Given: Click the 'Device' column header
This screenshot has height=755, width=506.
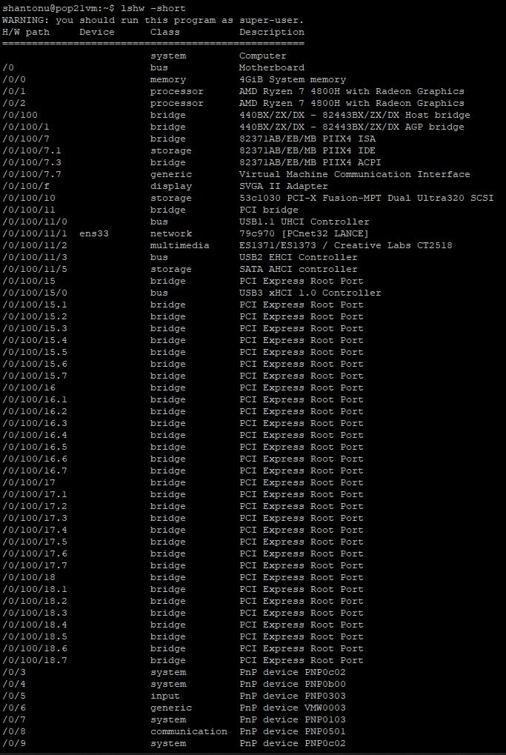Looking at the screenshot, I should pyautogui.click(x=97, y=33).
